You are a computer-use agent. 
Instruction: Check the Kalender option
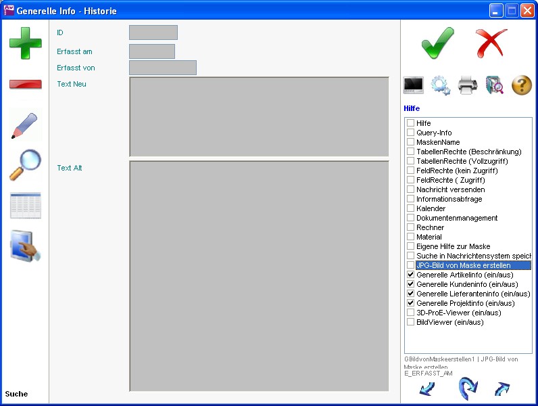(x=410, y=209)
